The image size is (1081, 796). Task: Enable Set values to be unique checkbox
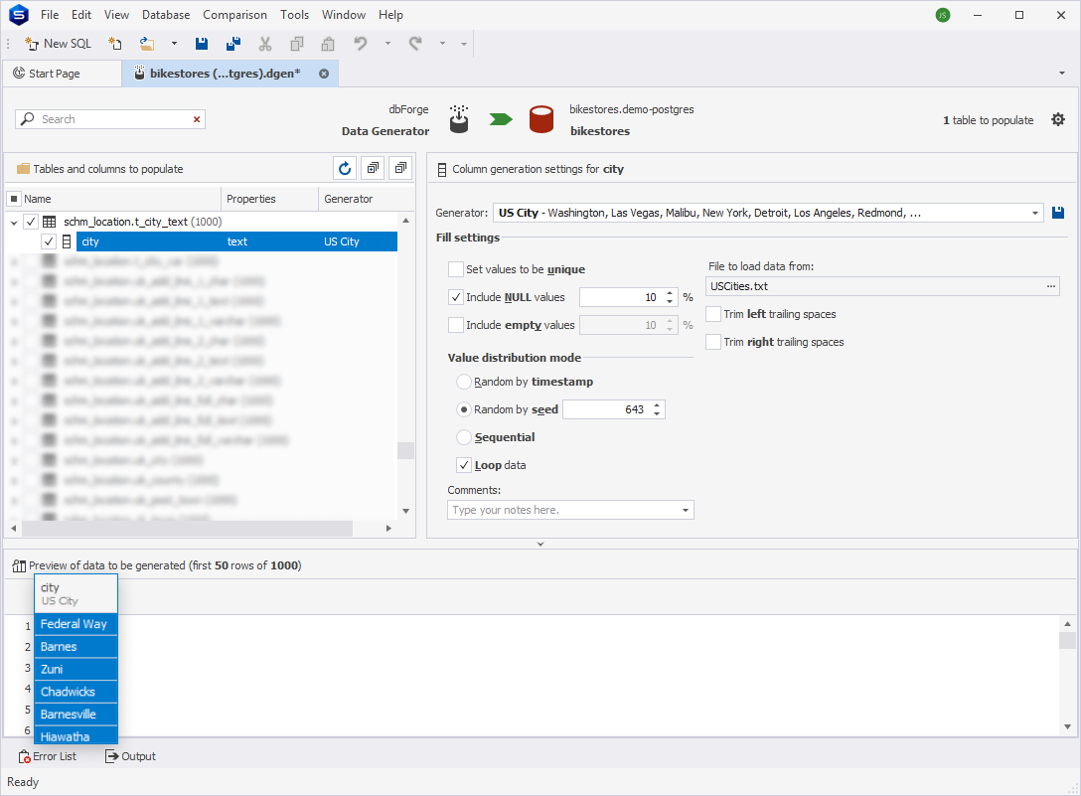coord(456,269)
